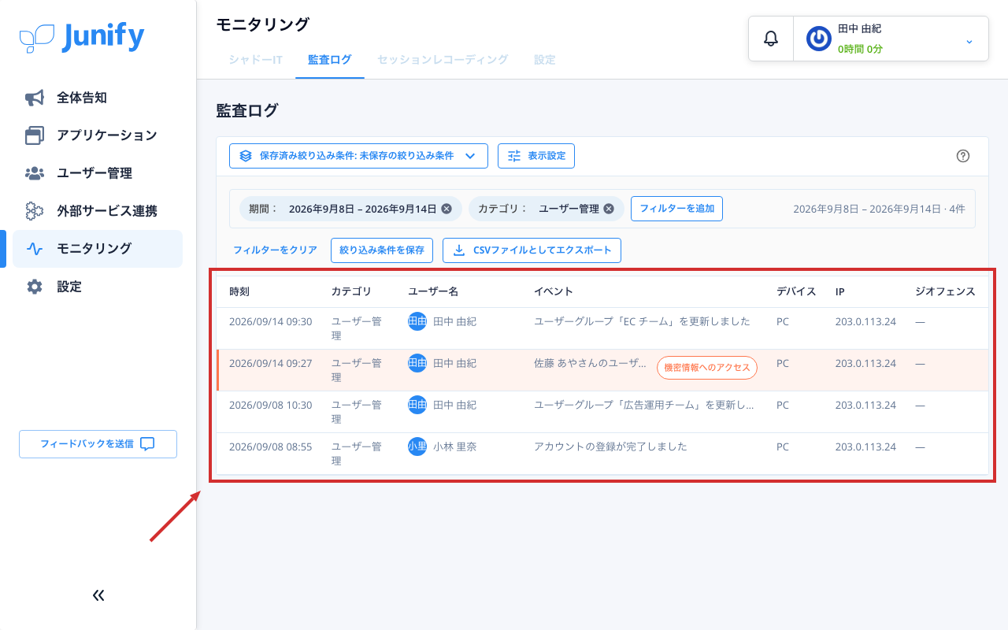The width and height of the screenshot is (1008, 630).
Task: Click デバイス column header
Action: (x=796, y=291)
